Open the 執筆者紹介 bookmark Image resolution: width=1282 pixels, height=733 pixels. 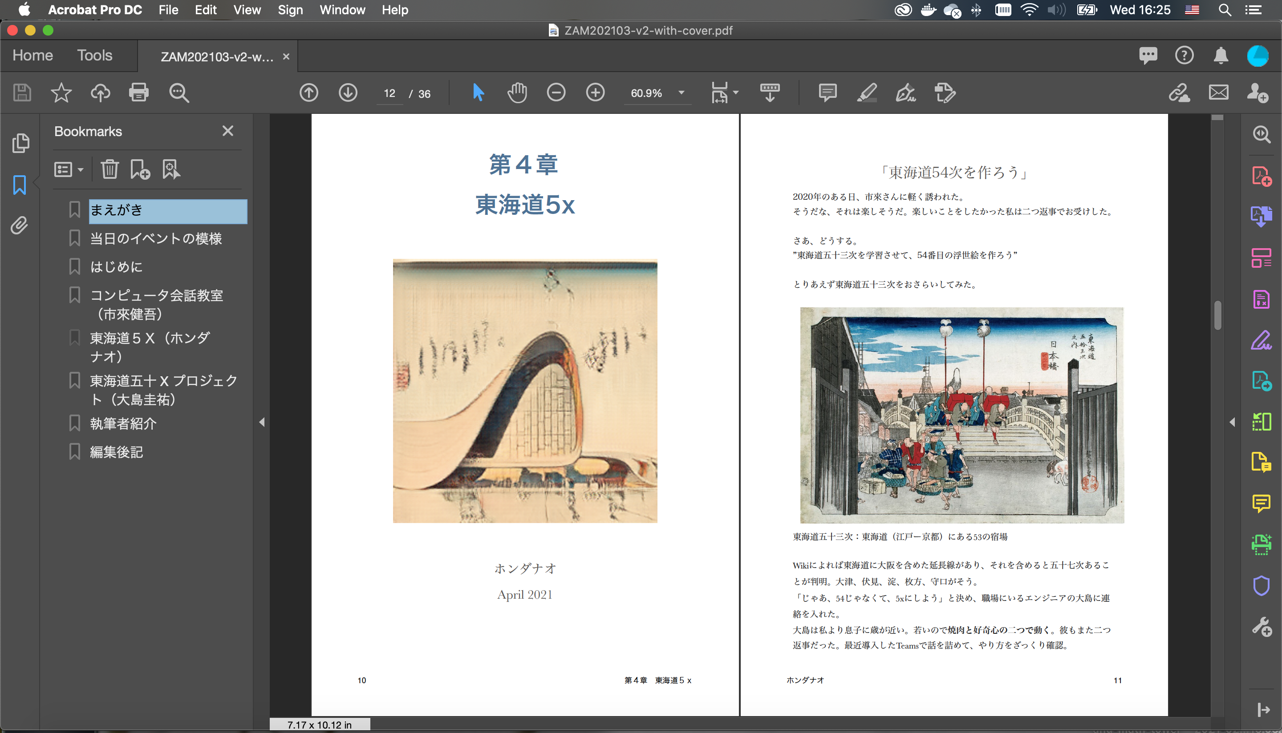coord(123,424)
